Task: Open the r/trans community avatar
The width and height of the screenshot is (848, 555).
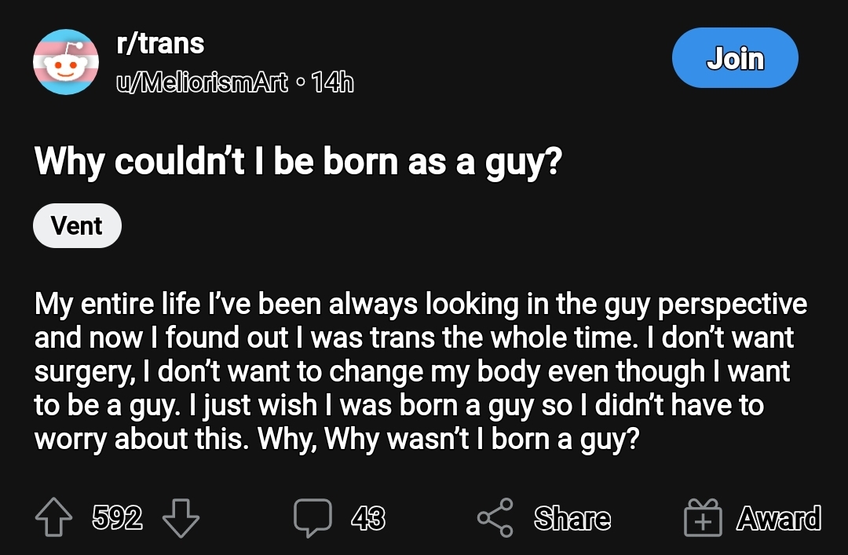Action: 66,62
